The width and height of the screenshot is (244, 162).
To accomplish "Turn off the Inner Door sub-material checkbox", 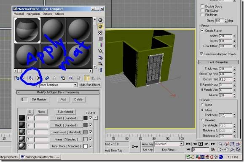I will coord(91,146).
